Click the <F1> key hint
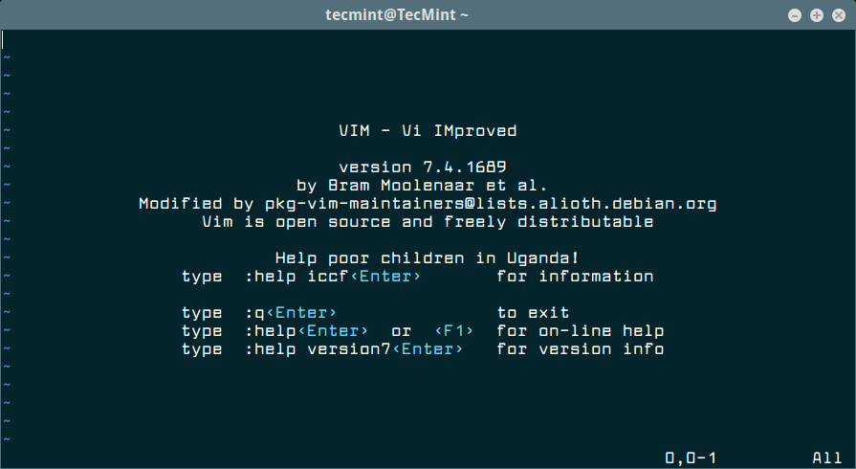 (454, 331)
